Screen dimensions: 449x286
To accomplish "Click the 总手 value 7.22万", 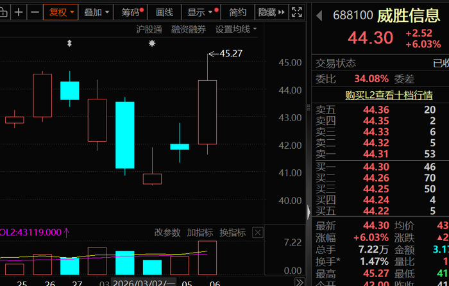I will (373, 249).
